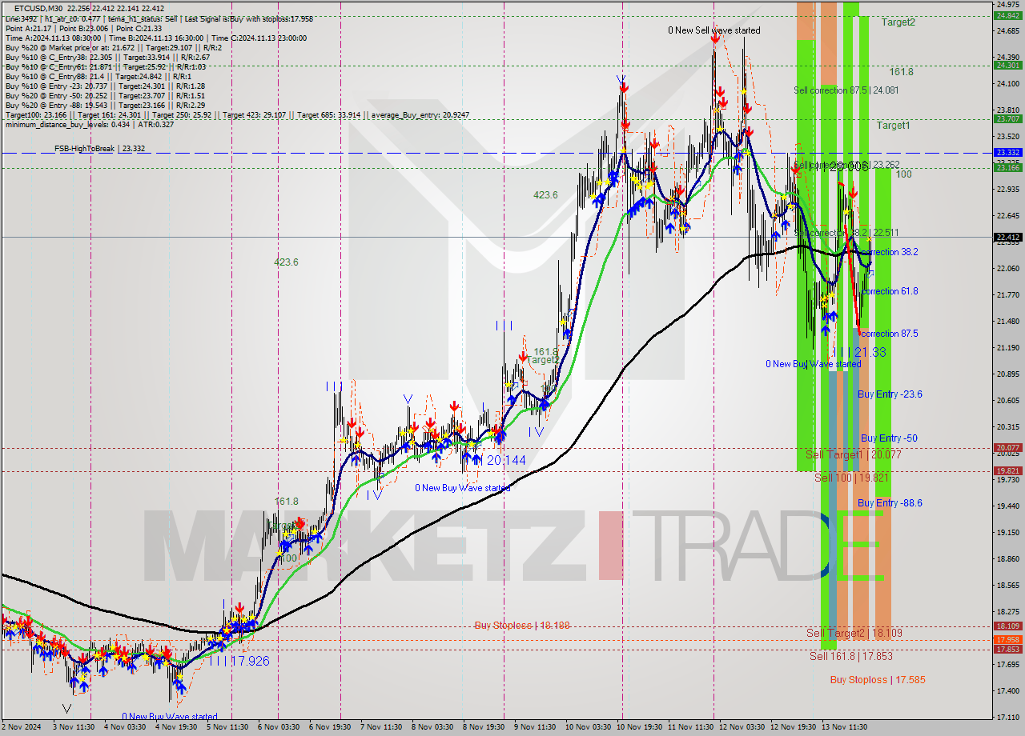The width and height of the screenshot is (1025, 736).
Task: Click the 'Buy %10 @ C_Entry61: 21.871' line
Action: tap(106, 66)
